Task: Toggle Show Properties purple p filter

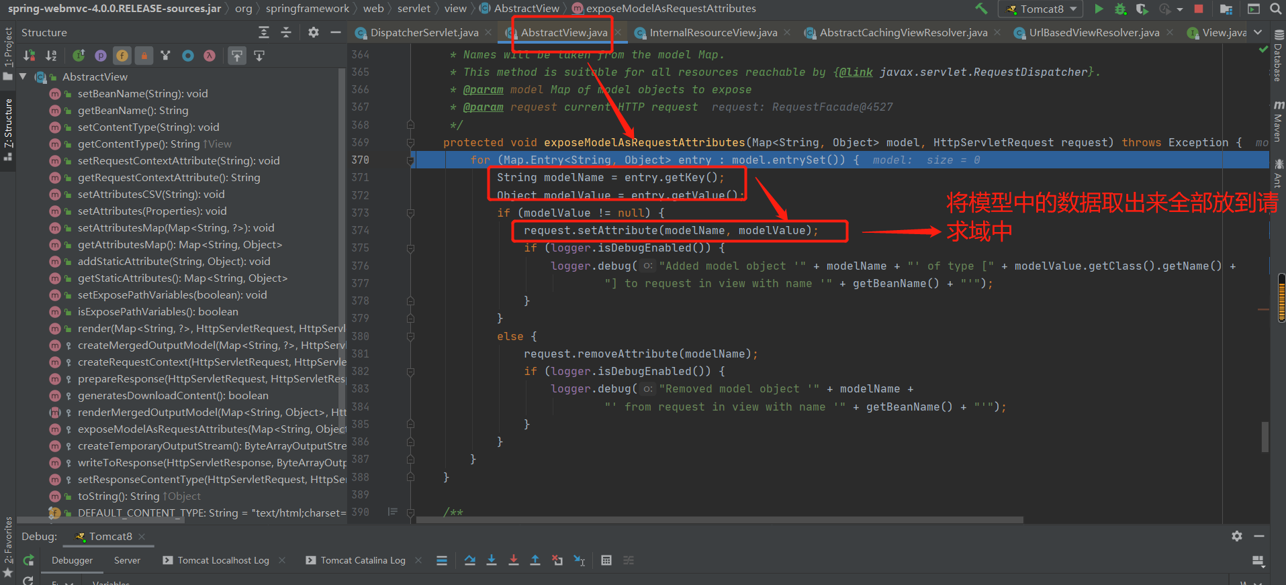Action: (x=101, y=56)
